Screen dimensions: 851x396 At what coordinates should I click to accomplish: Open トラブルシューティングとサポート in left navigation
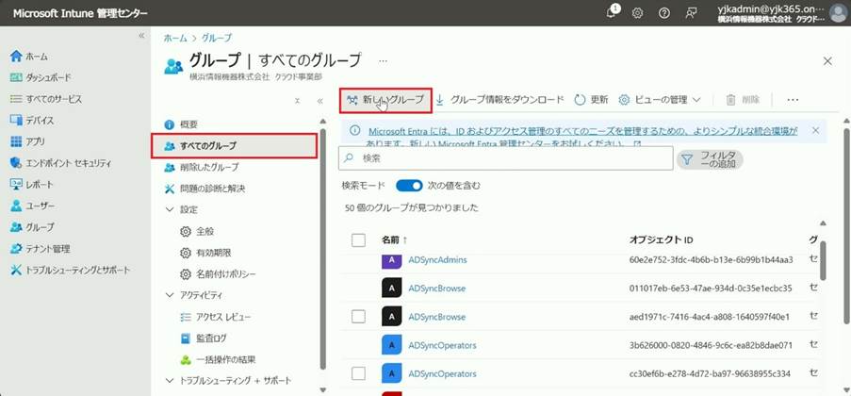[x=71, y=270]
